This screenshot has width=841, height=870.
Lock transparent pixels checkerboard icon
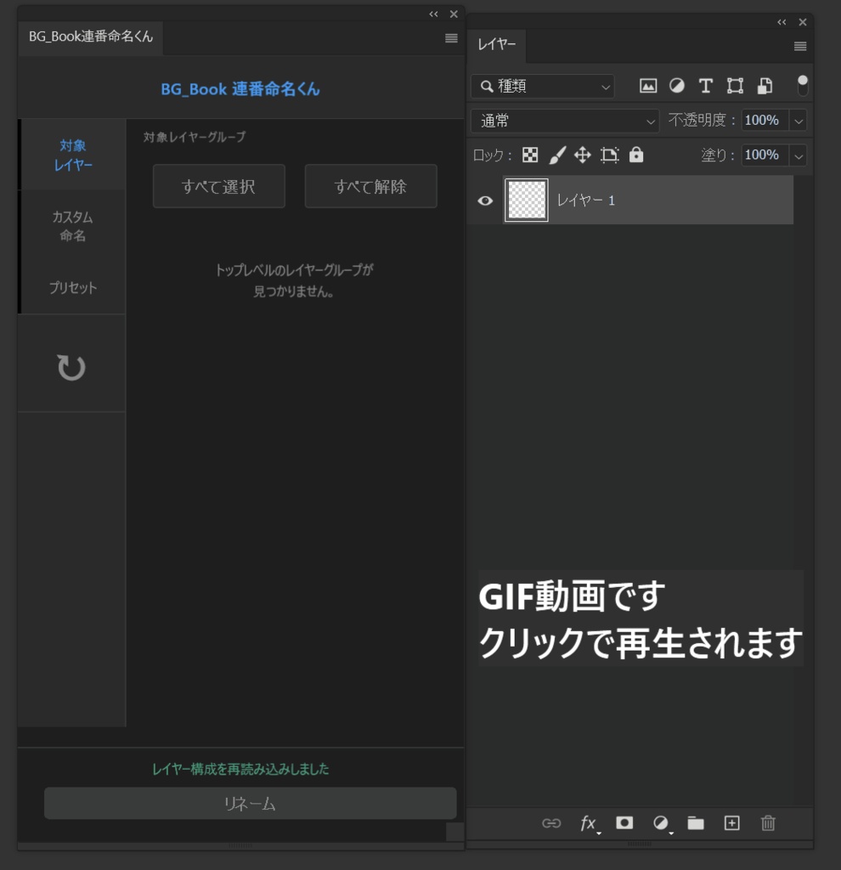point(530,155)
